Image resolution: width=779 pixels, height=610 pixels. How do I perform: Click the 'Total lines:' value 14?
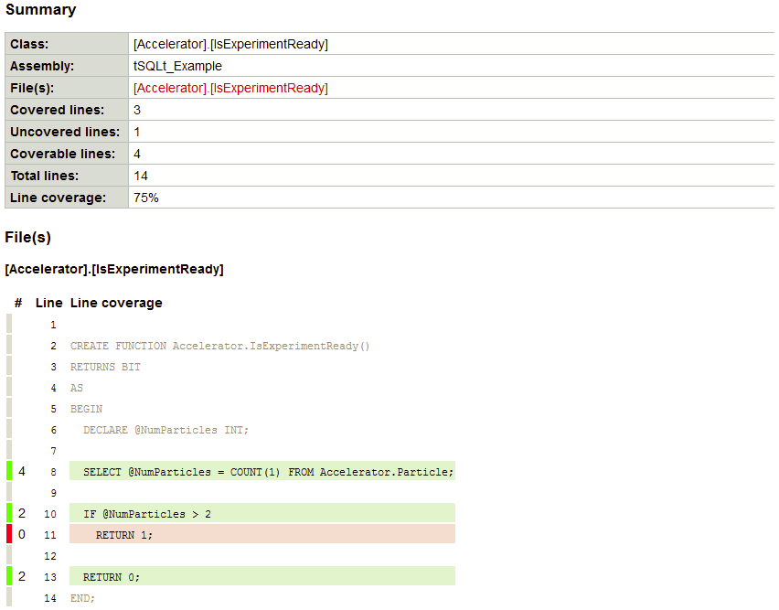[x=141, y=176]
